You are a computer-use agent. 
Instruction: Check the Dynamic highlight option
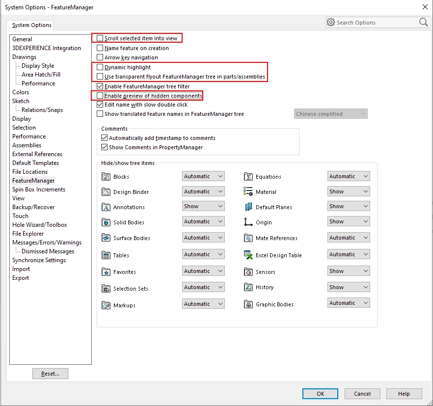coord(100,67)
